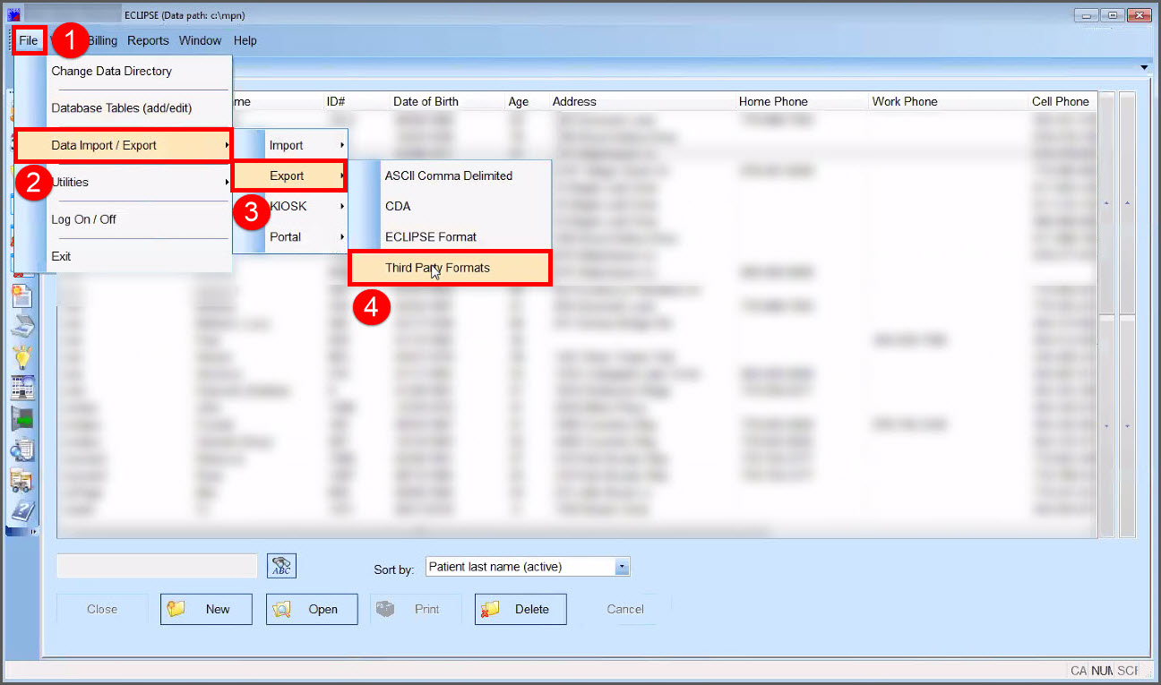Open the Help menu

[245, 40]
